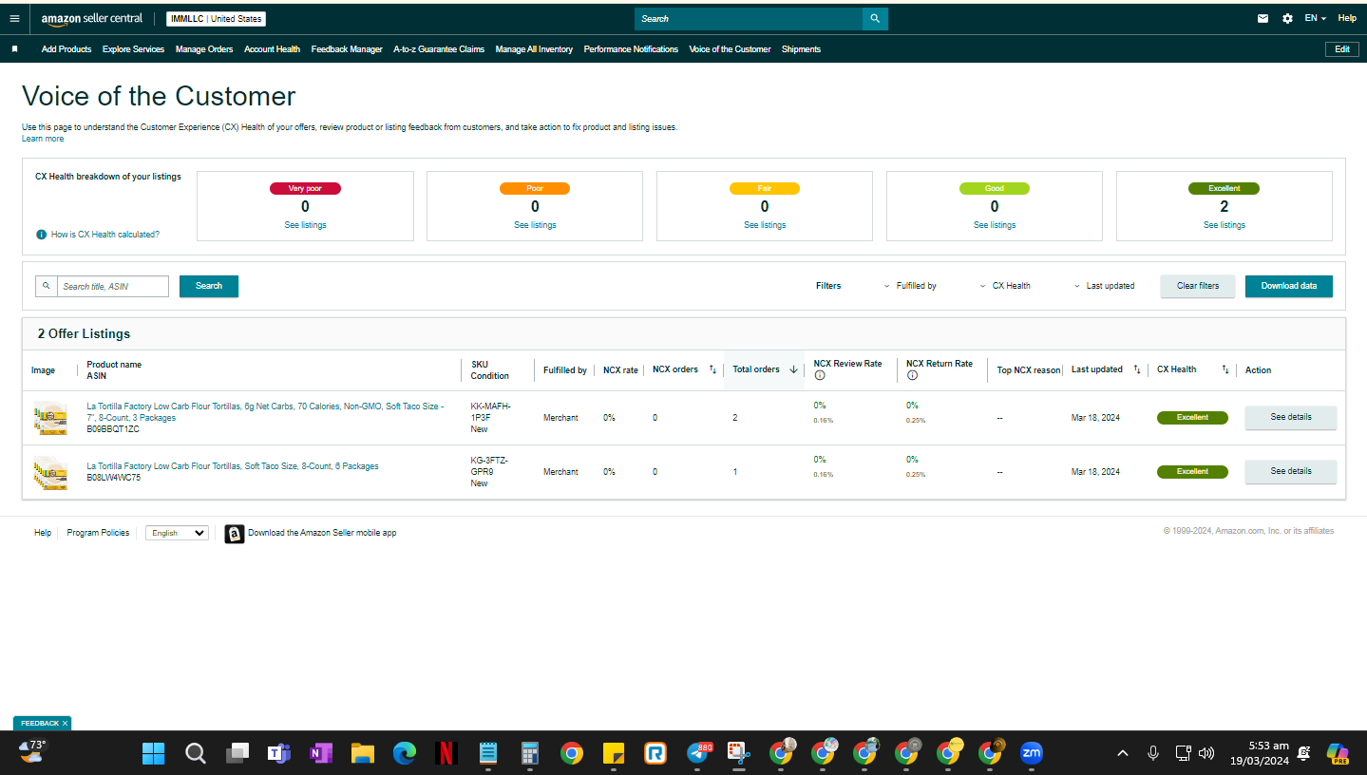Viewport: 1367px width, 775px height.
Task: Open Shipments menu item
Action: [801, 49]
